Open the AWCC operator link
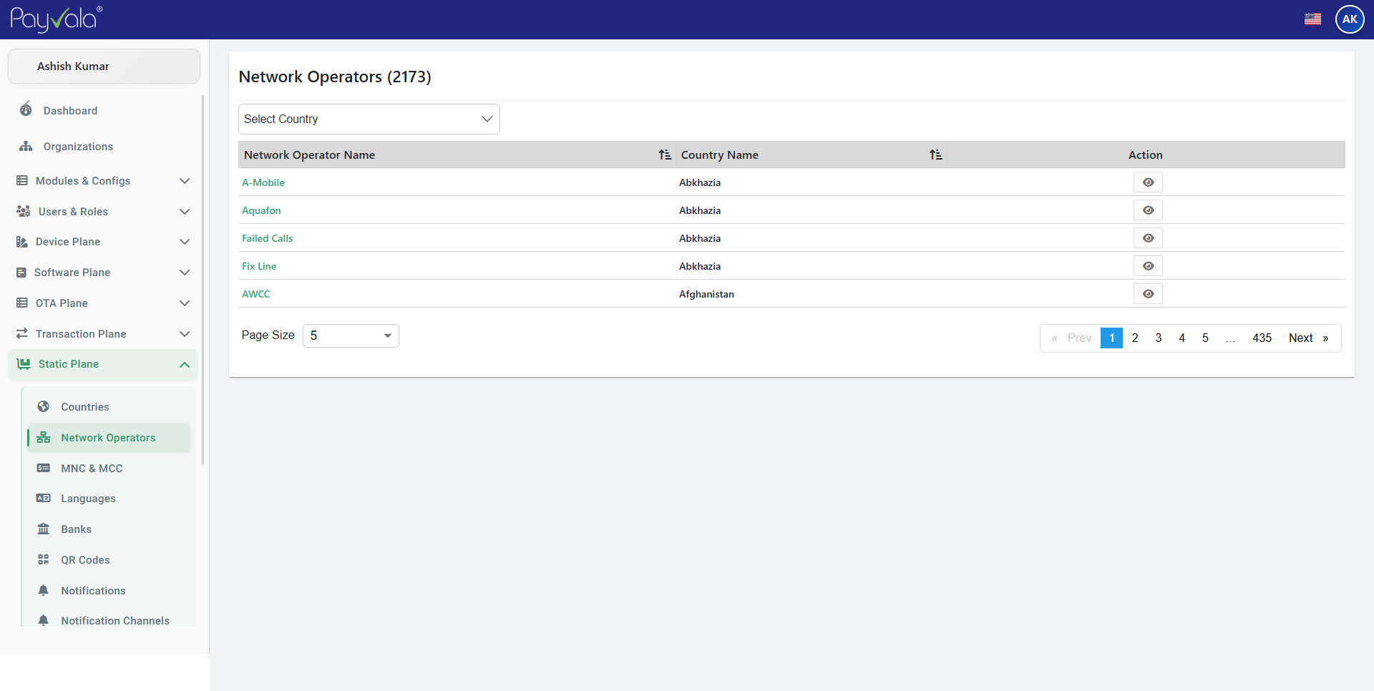 [255, 294]
